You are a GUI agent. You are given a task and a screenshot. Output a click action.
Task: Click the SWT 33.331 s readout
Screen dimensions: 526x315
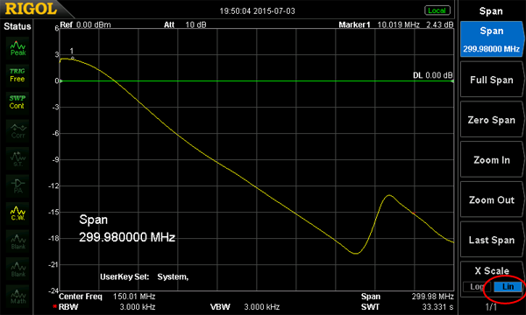(x=408, y=307)
